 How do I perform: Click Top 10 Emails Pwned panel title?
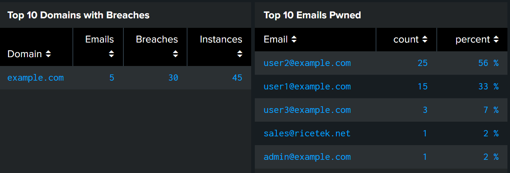[312, 15]
